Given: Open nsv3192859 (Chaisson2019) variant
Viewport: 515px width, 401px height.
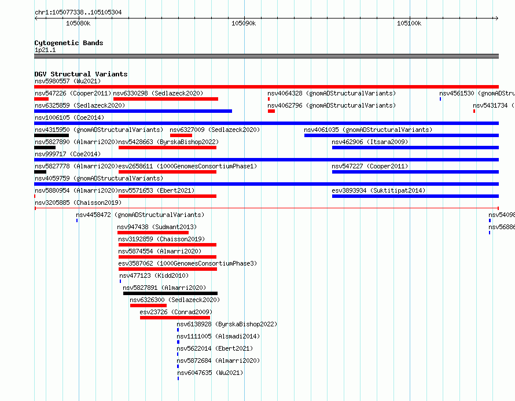Looking at the screenshot, I should point(161,239).
